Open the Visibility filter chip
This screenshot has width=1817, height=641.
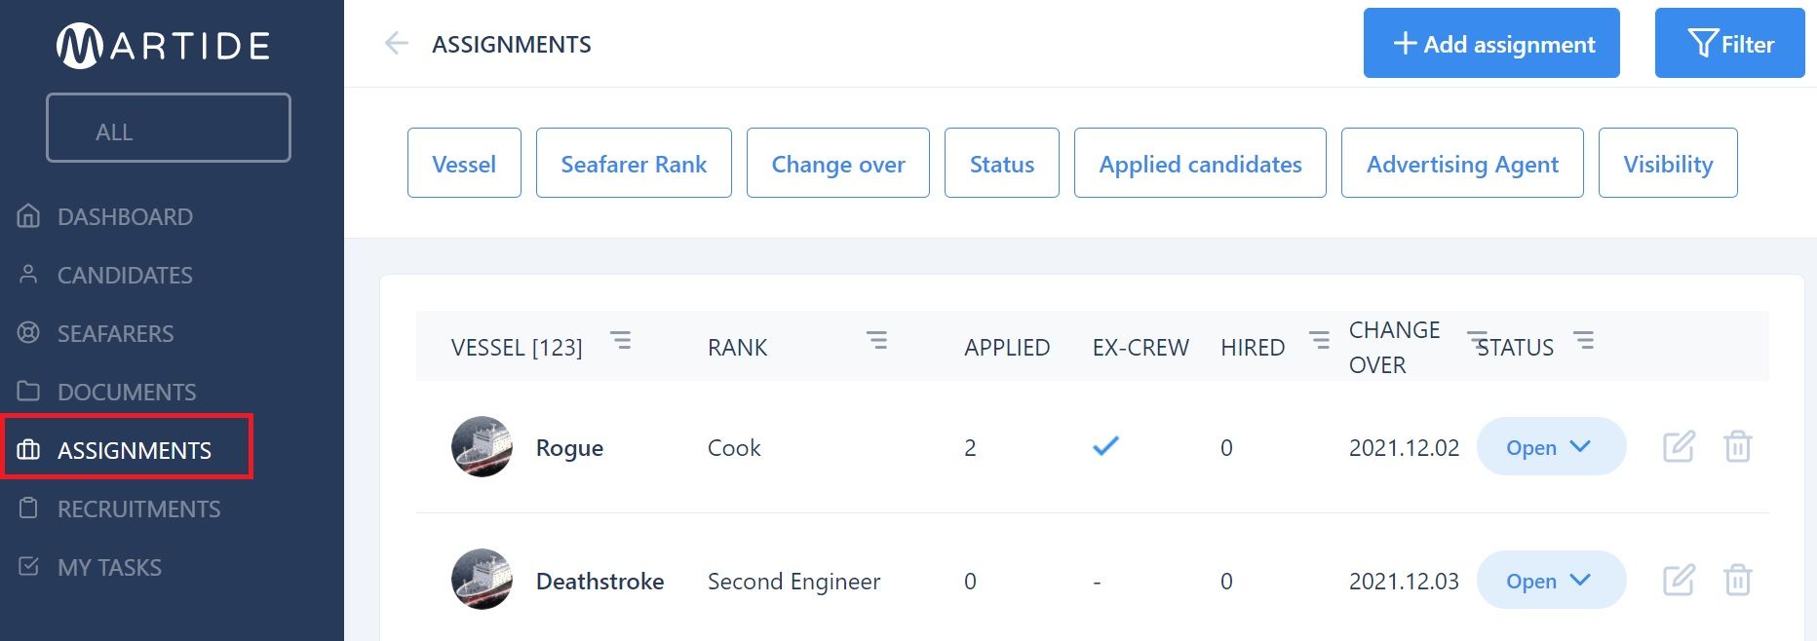[x=1668, y=163]
